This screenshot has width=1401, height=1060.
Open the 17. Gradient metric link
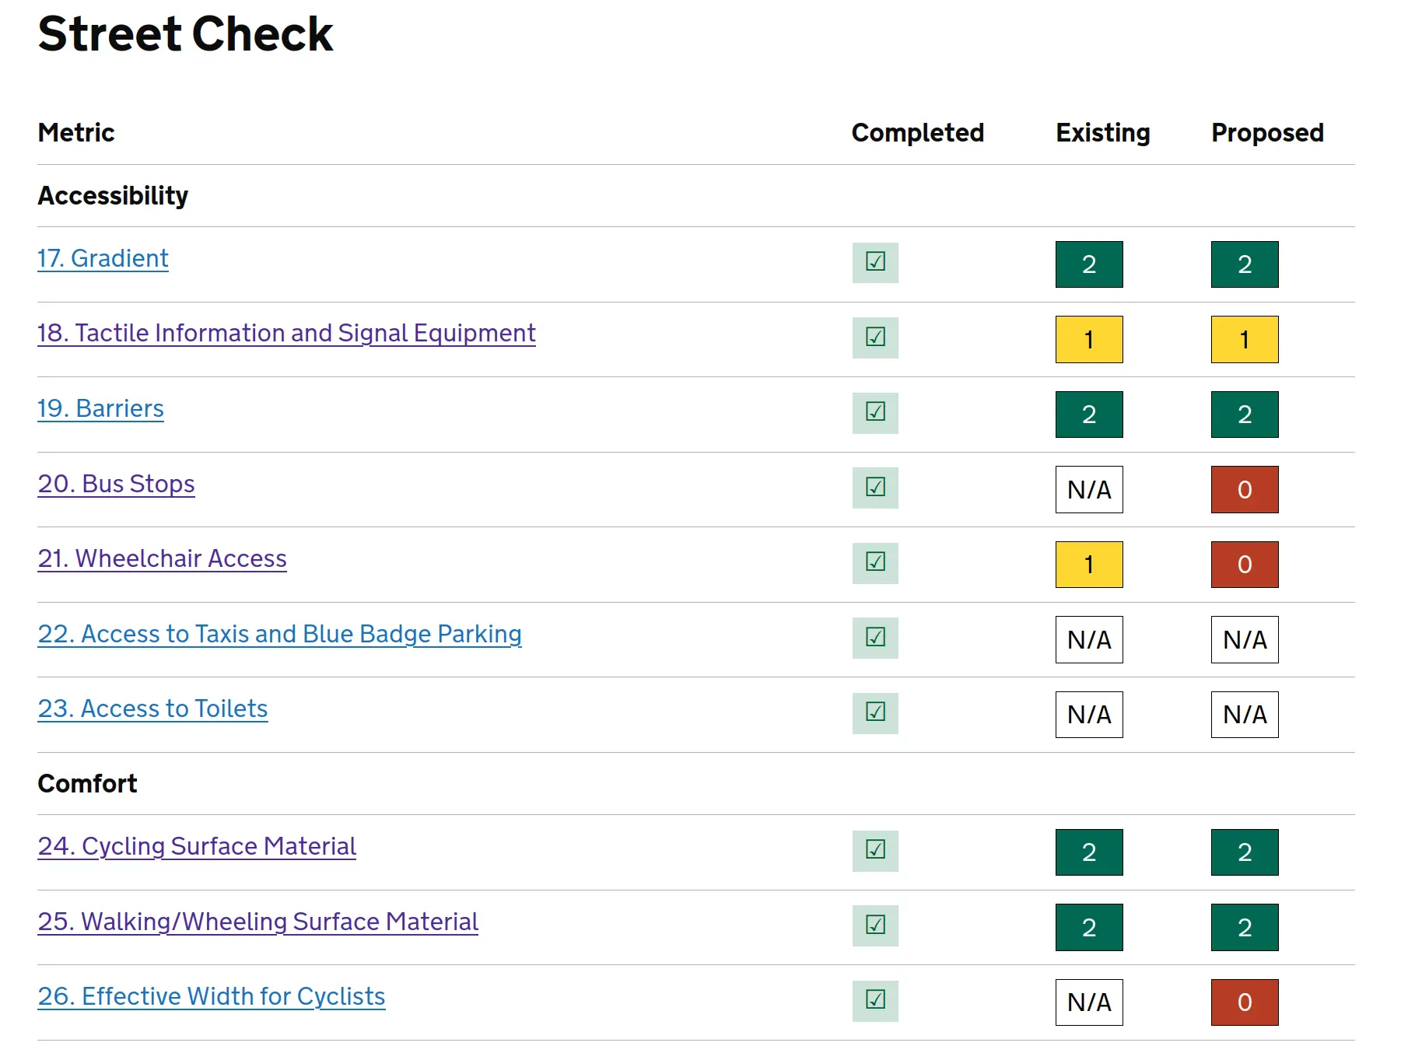click(x=103, y=258)
